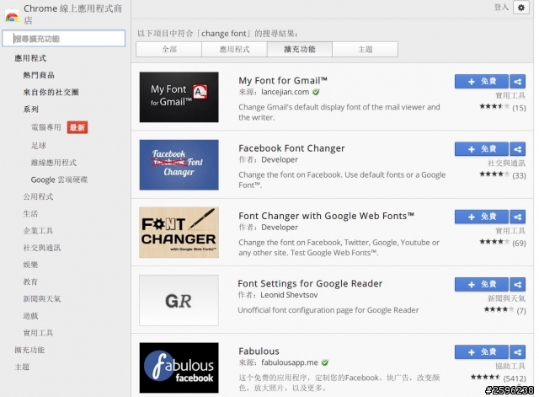The image size is (539, 397).
Task: Open 新聞與天氣 sidebar category
Action: click(x=42, y=298)
